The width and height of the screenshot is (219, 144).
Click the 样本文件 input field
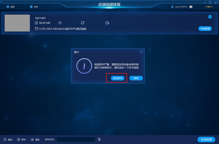coord(76,139)
